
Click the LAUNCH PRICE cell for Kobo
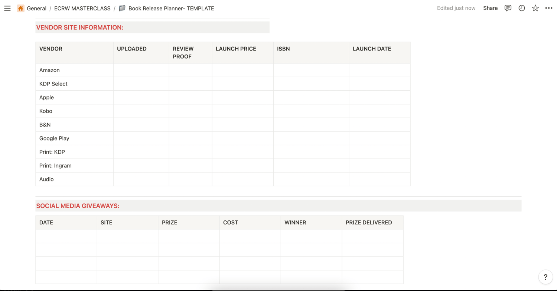[242, 111]
